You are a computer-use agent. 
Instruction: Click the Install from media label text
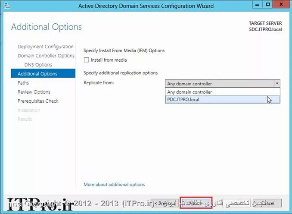(109, 60)
